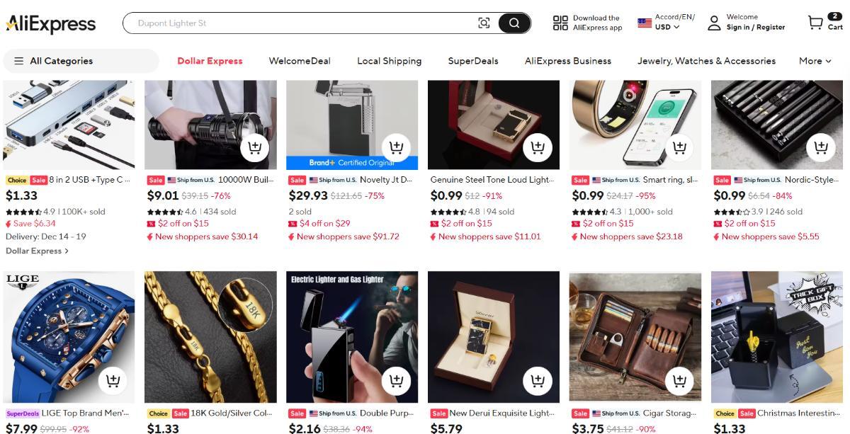This screenshot has width=850, height=434.
Task: Click the AliExpress logo
Action: tap(51, 24)
